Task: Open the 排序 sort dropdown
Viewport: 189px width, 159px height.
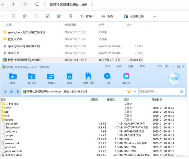Action: click(x=88, y=16)
